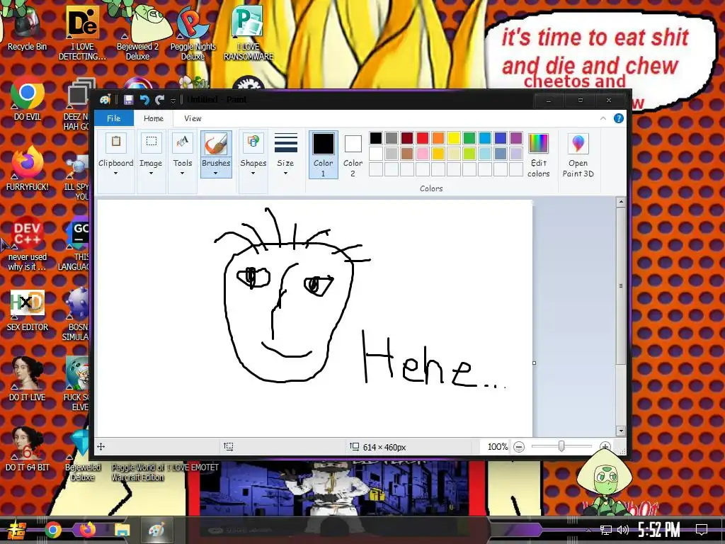Click vertical scrollbar down arrow
Image resolution: width=725 pixels, height=544 pixels.
point(621,431)
